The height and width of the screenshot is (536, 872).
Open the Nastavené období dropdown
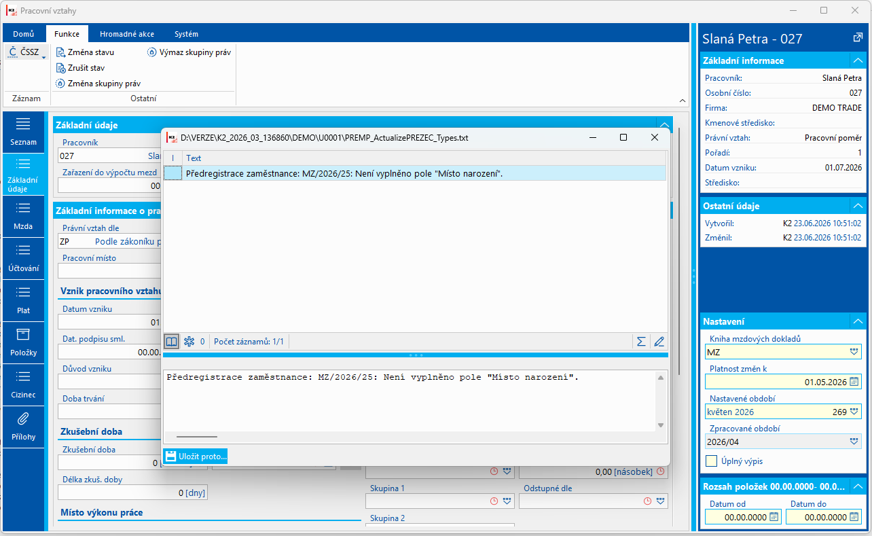pos(854,412)
